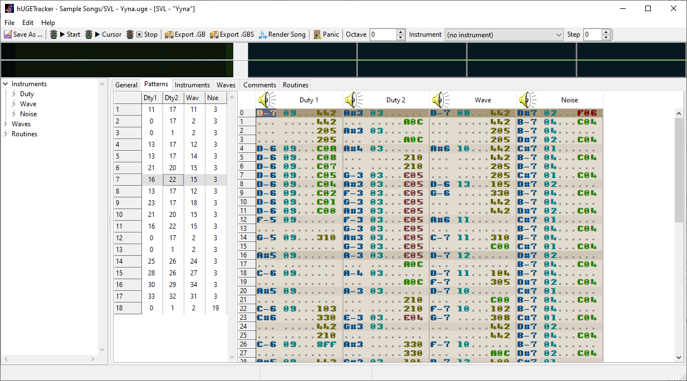Increase the Step value
Viewport: 687px width, 381px height.
click(x=606, y=32)
